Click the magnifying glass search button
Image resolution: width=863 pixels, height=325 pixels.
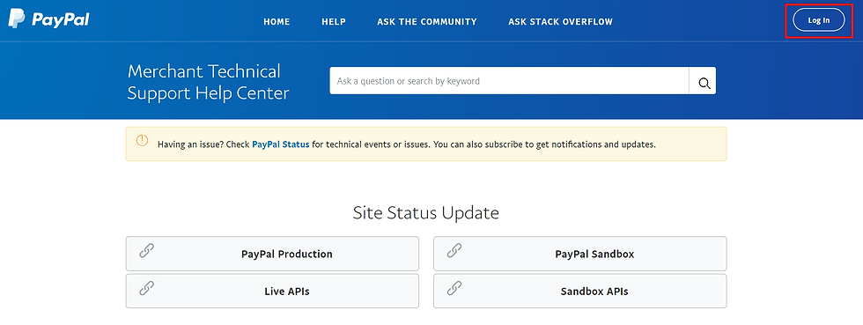click(704, 82)
